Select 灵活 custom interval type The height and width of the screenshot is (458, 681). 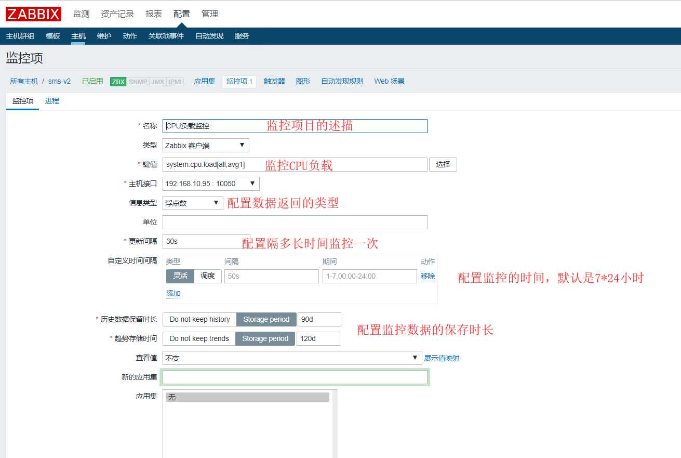[x=180, y=276]
